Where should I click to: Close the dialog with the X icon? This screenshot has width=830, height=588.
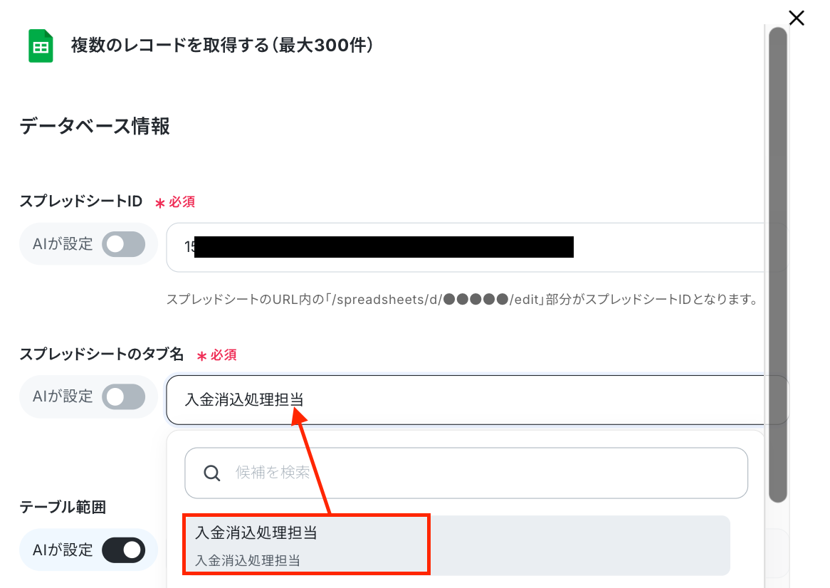tap(796, 18)
